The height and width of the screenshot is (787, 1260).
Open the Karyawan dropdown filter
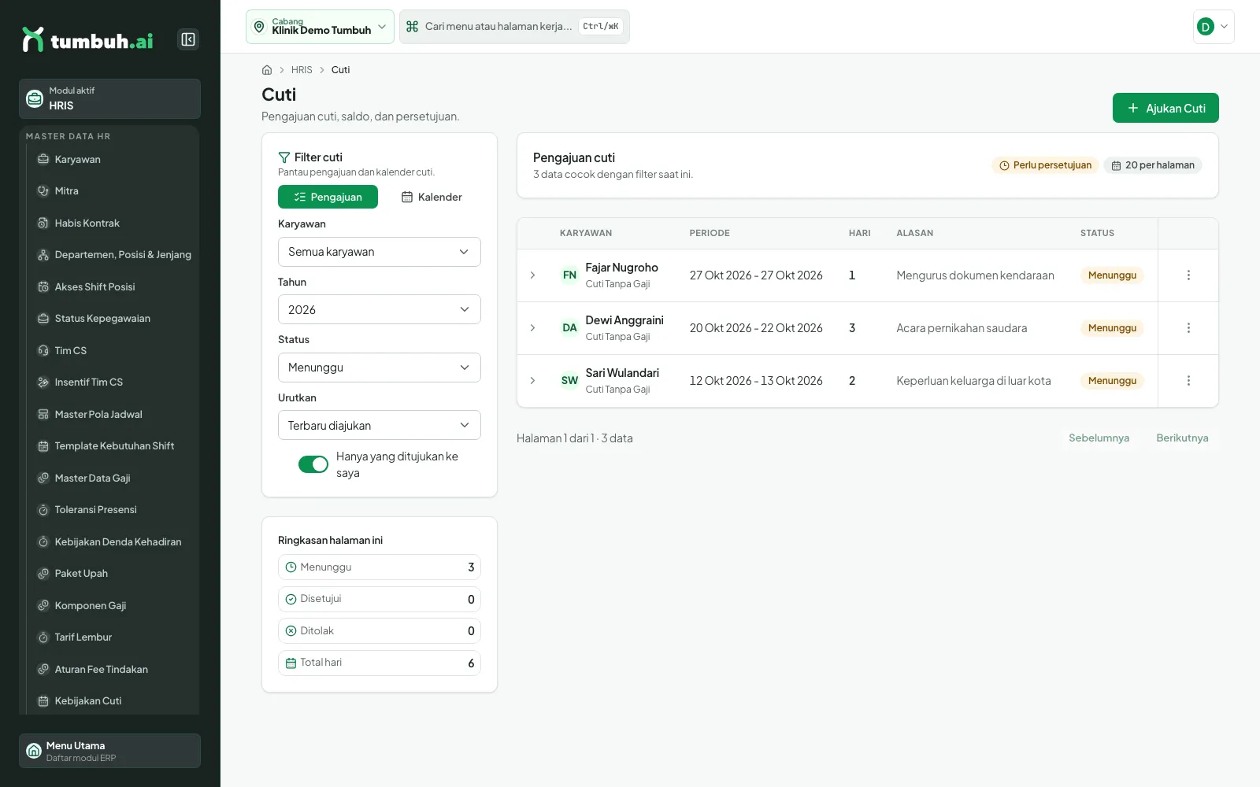point(379,252)
